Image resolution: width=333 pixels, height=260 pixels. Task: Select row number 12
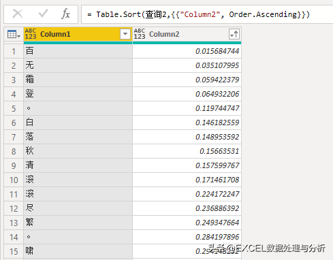14,208
